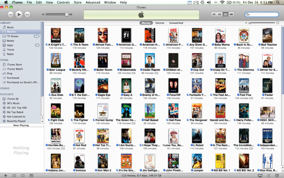Click the Genius atom icon
This screenshot has width=284, height=178.
click(x=269, y=176)
